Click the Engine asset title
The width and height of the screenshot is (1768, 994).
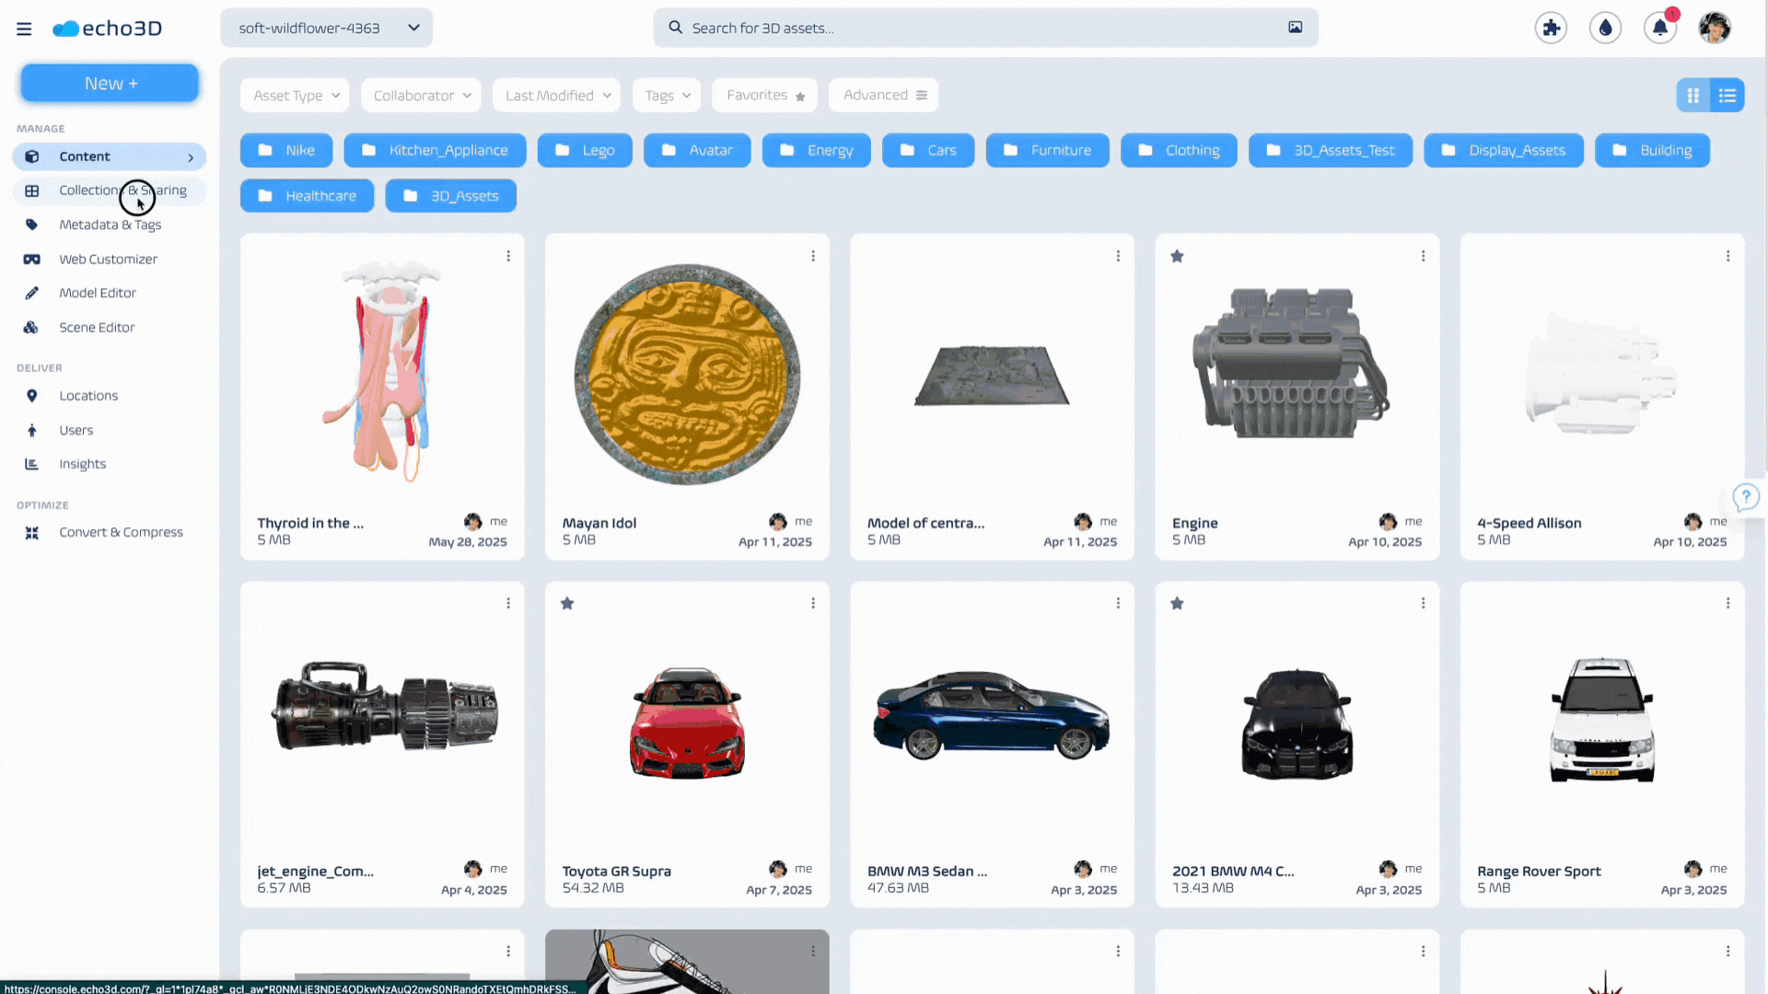click(x=1194, y=523)
